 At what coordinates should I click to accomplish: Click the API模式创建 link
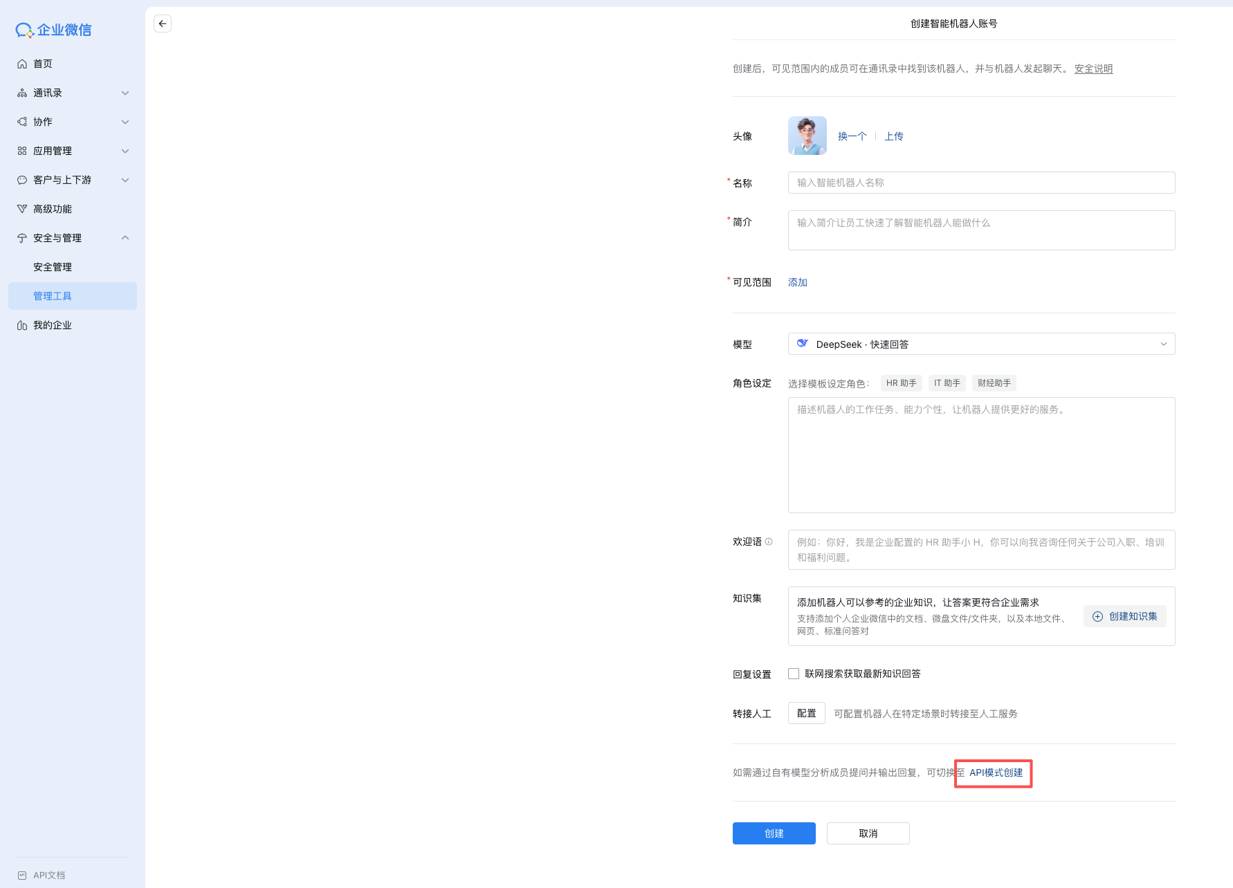[996, 773]
